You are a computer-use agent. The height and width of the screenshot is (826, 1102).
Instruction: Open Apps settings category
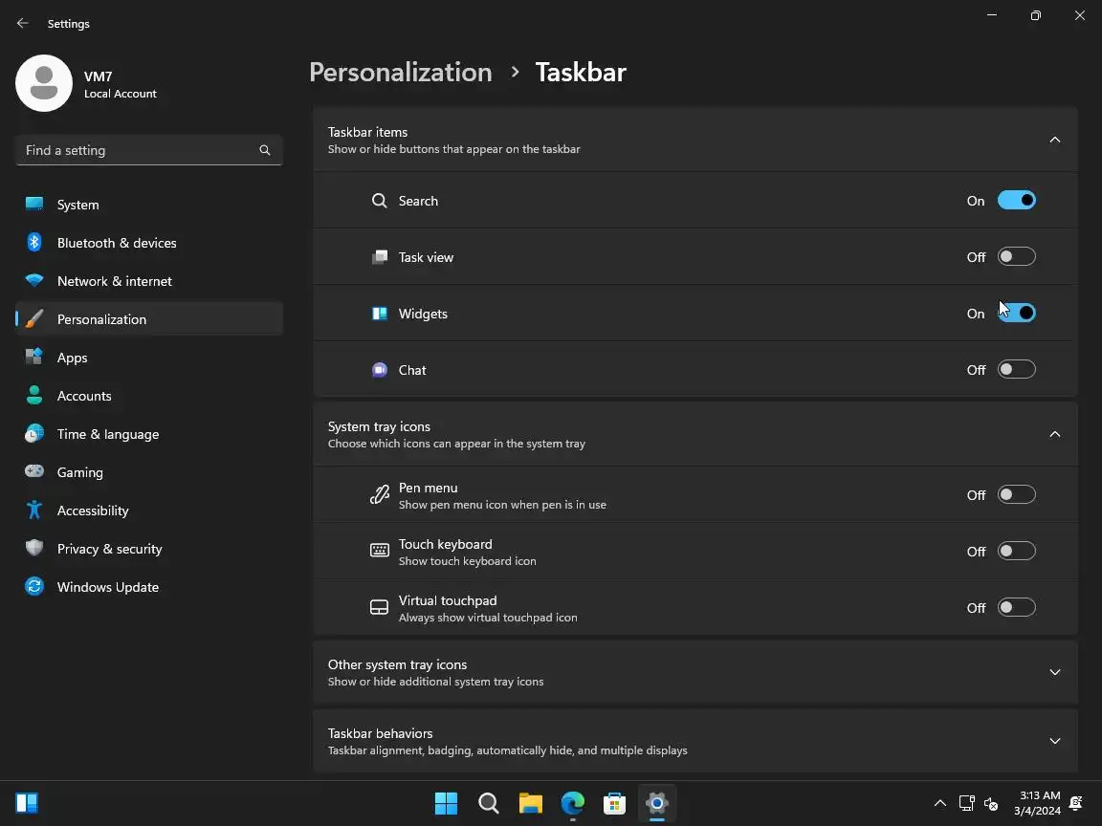coord(149,358)
